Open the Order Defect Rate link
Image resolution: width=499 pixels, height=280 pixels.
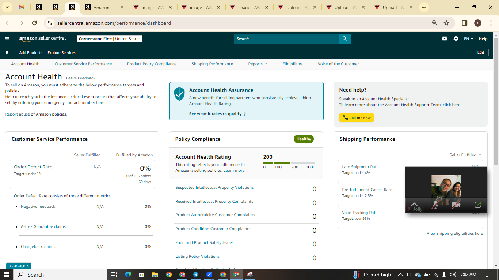tap(33, 167)
